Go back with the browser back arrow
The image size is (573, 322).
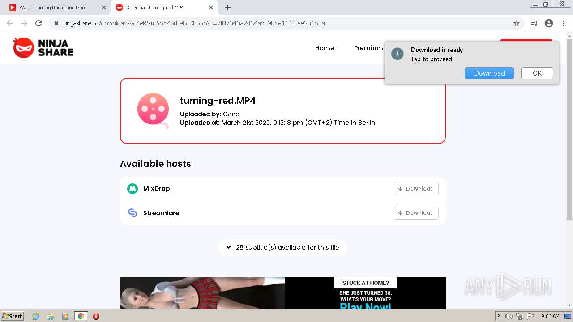(10, 23)
